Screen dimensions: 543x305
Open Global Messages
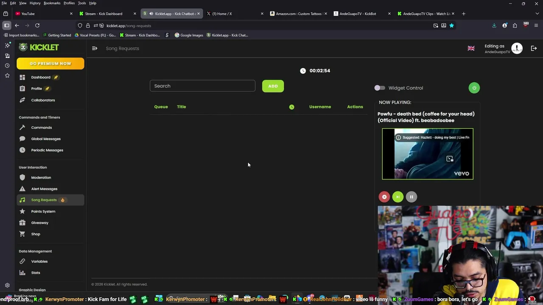pos(50,139)
